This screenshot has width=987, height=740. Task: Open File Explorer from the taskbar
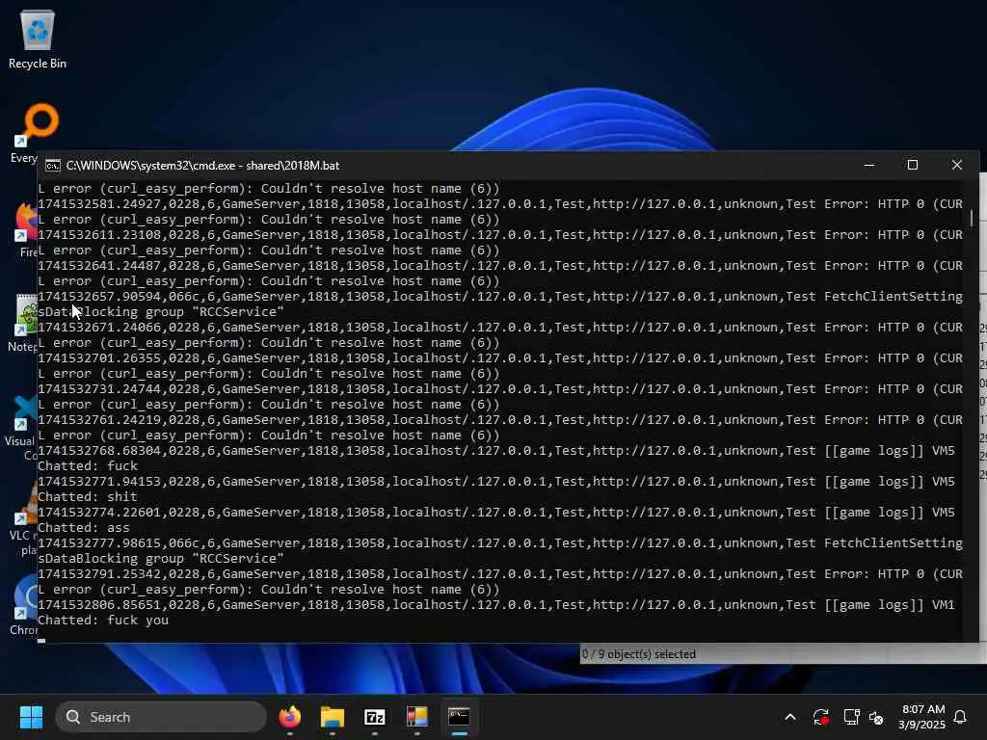(x=333, y=717)
